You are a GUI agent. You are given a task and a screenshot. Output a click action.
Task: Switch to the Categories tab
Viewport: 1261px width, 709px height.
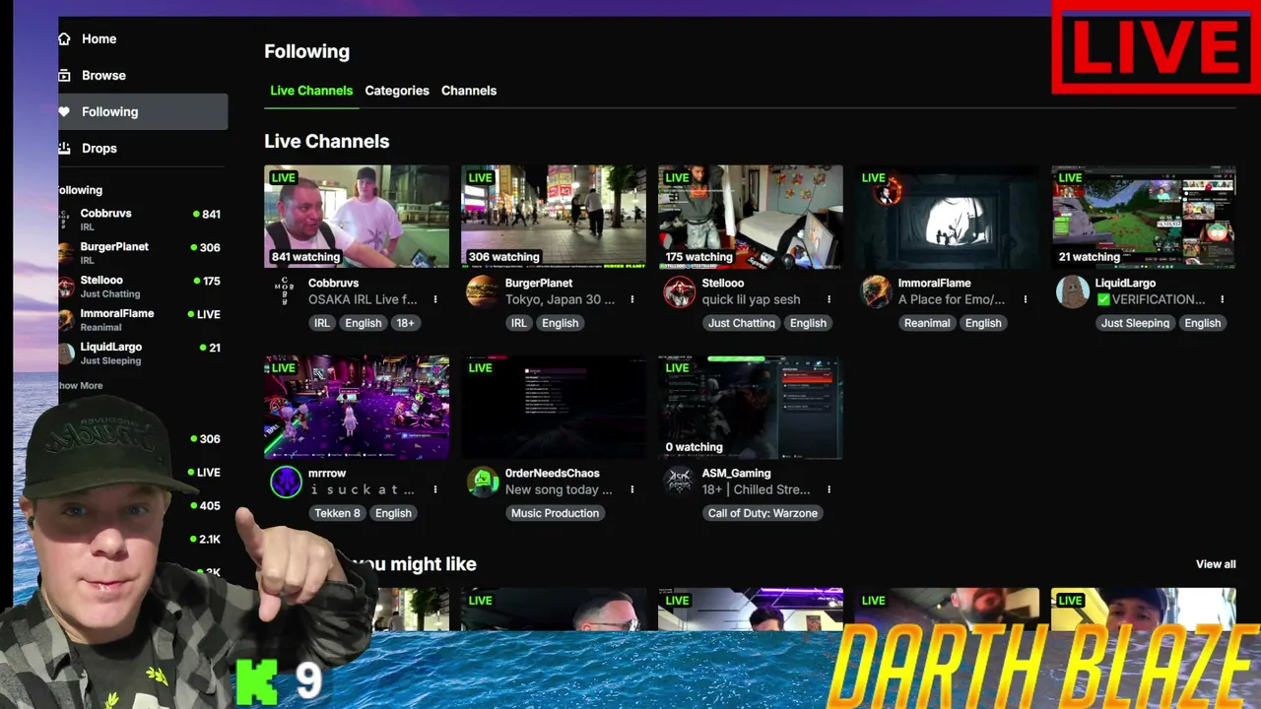[x=397, y=91]
